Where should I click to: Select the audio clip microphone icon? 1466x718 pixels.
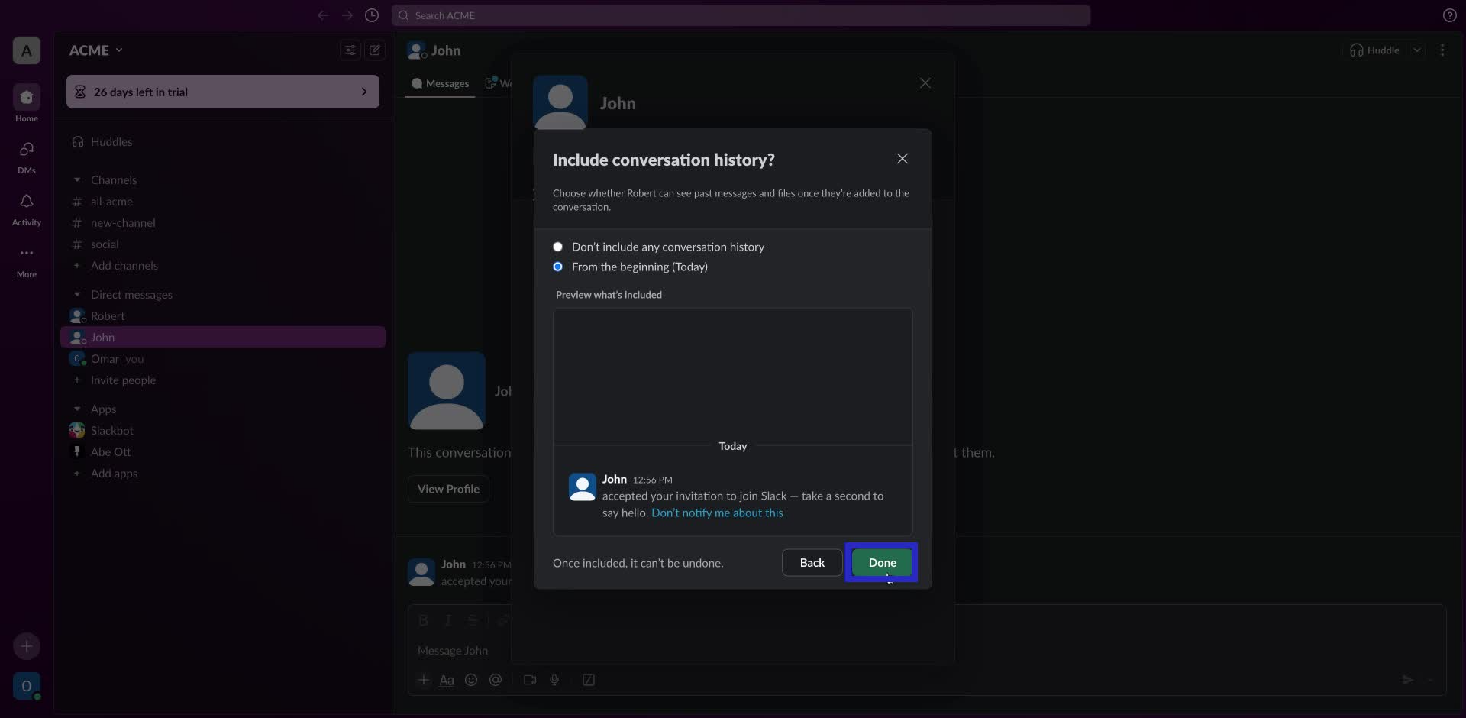555,680
